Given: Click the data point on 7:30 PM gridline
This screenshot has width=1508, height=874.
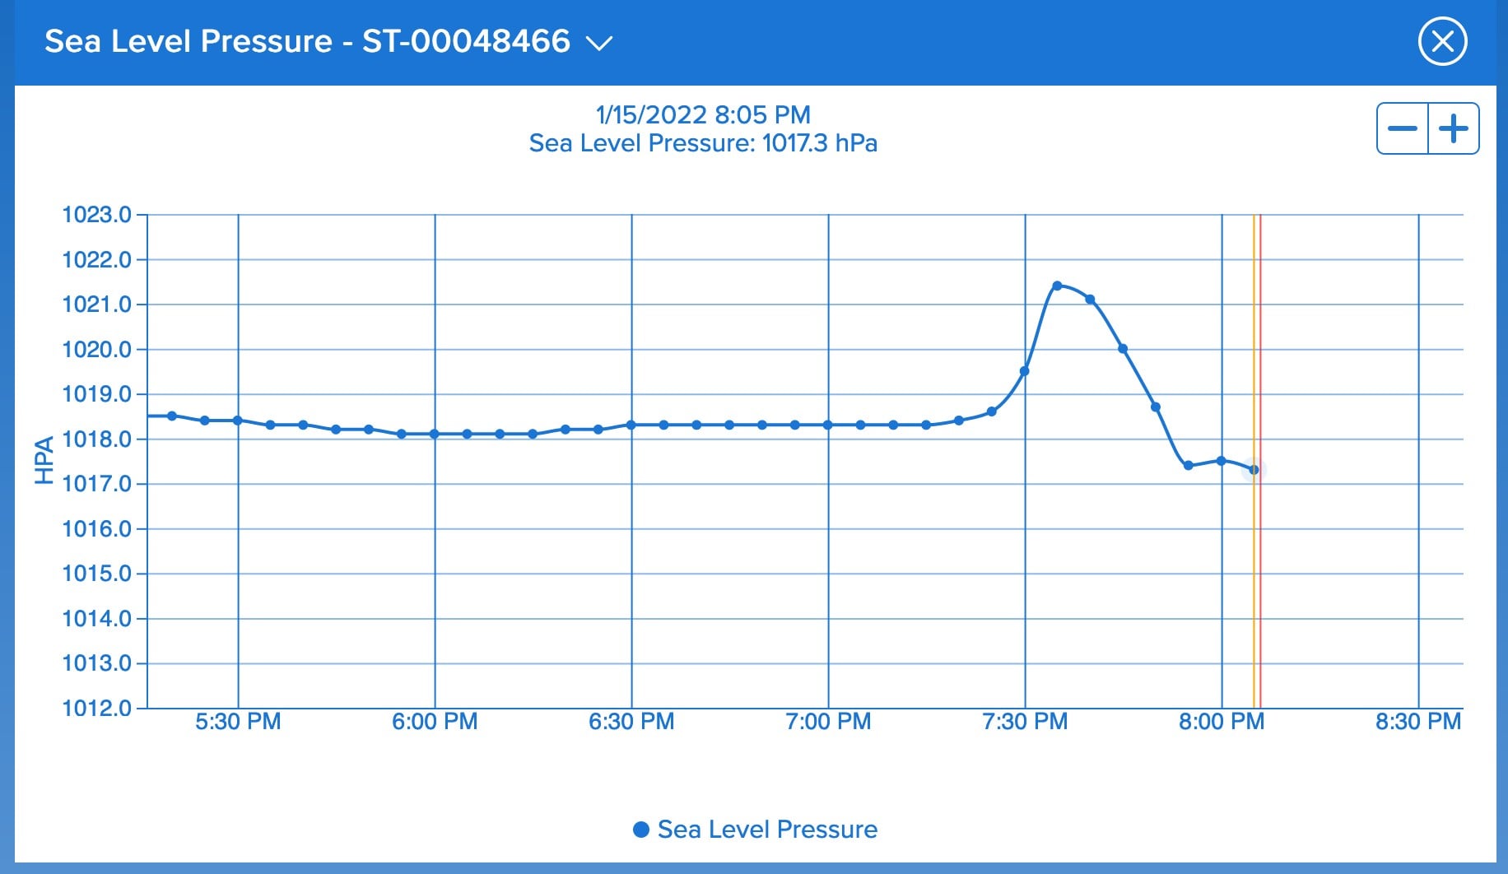Looking at the screenshot, I should click(1025, 371).
